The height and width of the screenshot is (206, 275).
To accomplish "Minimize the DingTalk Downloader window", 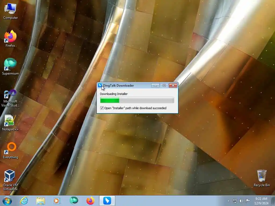I will pyautogui.click(x=155, y=86).
